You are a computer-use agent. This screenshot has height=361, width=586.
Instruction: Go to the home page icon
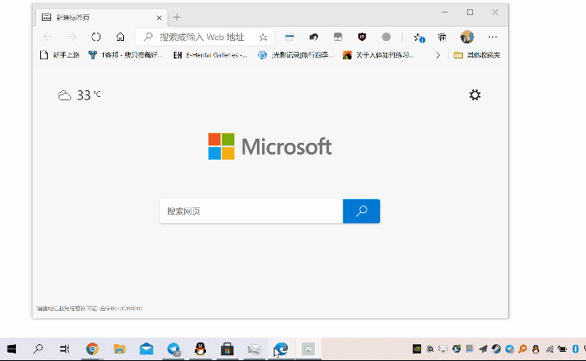[120, 37]
